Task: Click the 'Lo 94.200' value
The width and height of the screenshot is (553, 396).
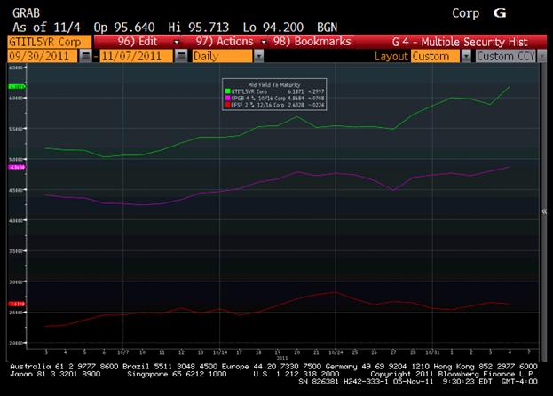Action: 273,28
